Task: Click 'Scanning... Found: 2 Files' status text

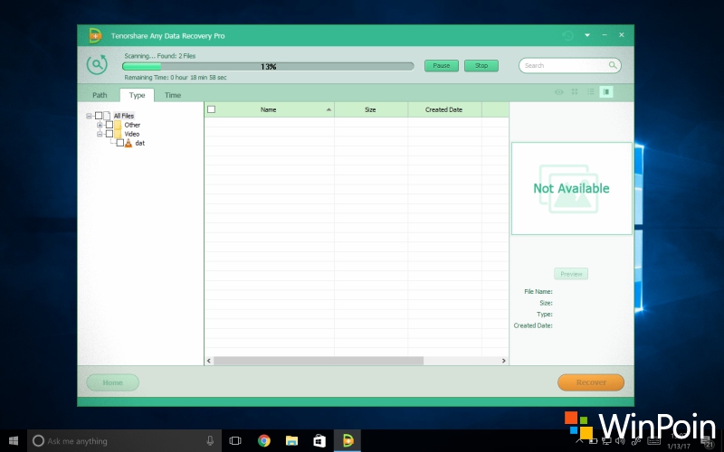Action: coord(160,56)
